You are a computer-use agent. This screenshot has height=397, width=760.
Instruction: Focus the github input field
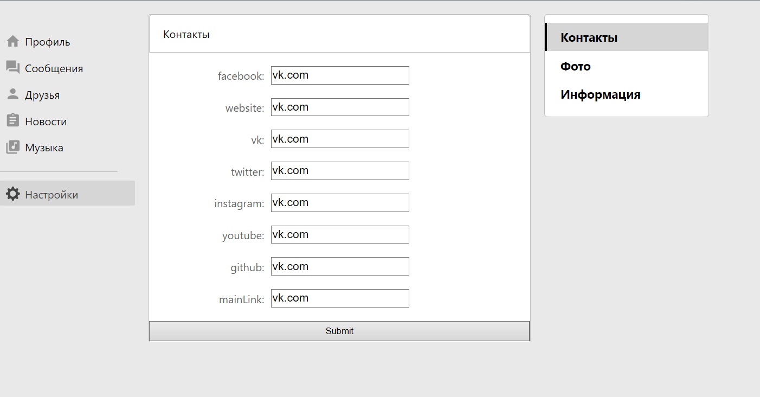pos(340,266)
